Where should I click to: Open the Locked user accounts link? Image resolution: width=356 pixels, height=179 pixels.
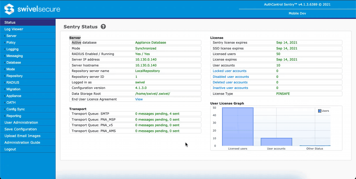pyautogui.click(x=229, y=71)
